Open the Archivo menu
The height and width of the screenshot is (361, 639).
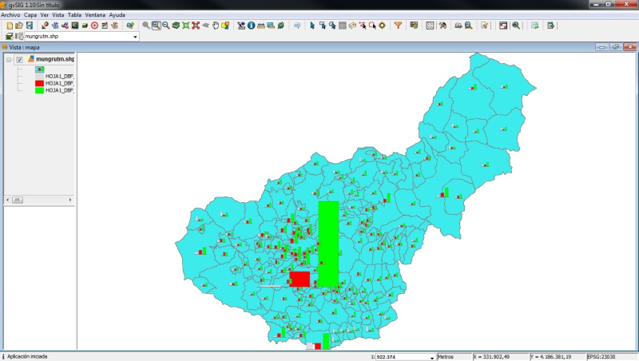coord(10,14)
